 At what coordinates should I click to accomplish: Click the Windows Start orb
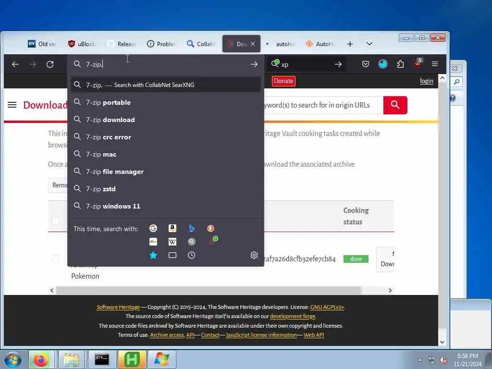point(13,359)
